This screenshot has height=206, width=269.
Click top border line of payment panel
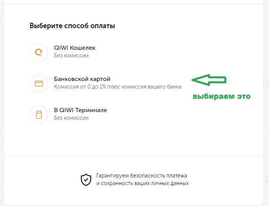coord(134,5)
